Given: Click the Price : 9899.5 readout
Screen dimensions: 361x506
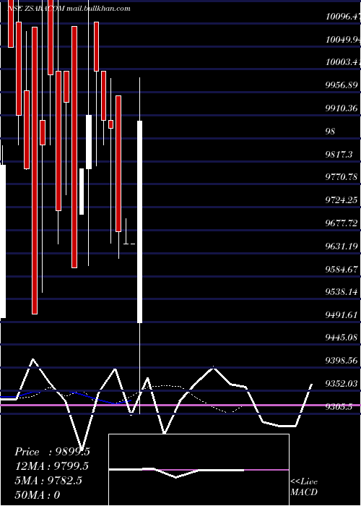Looking at the screenshot, I should 52,452.
